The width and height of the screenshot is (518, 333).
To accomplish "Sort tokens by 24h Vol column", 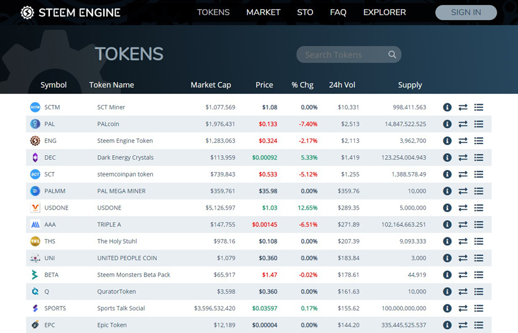I will click(x=342, y=85).
